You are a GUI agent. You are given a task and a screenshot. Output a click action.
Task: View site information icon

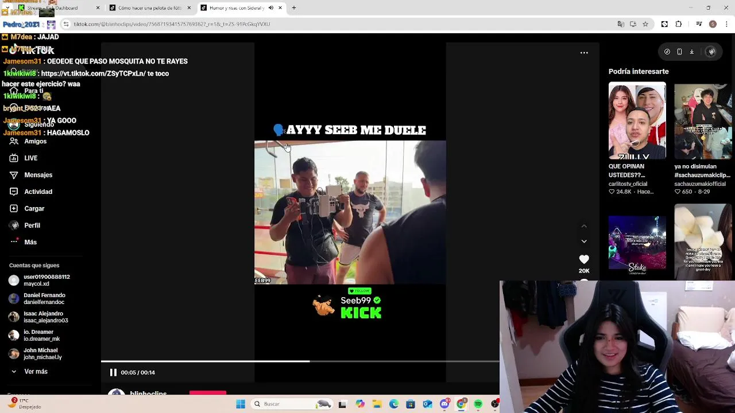tap(66, 24)
